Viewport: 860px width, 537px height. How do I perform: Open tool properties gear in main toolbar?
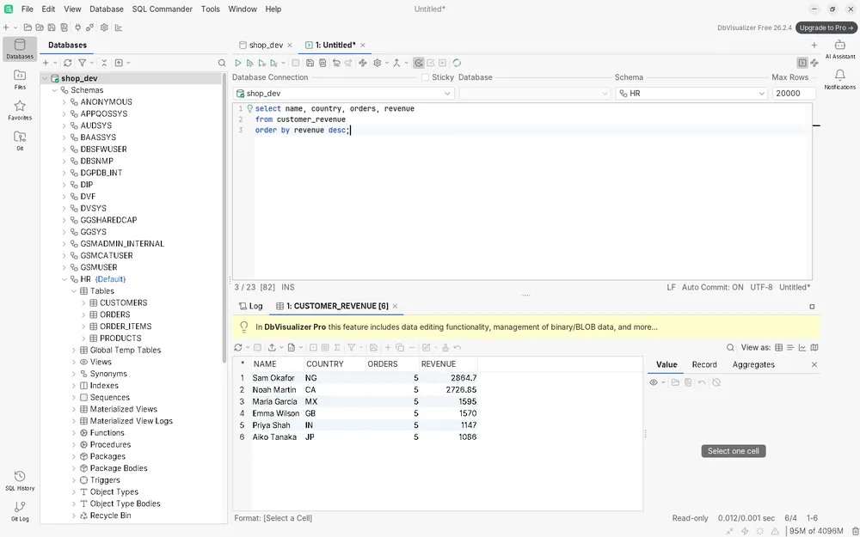click(x=104, y=27)
